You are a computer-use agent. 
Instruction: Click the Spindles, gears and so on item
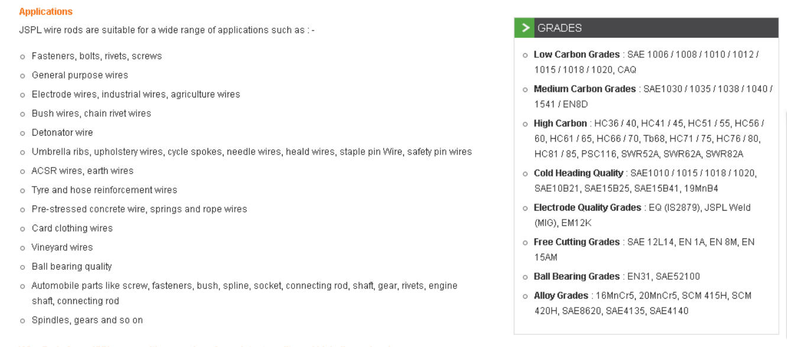[x=87, y=320]
